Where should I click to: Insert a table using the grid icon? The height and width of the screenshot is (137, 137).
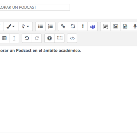point(4,38)
